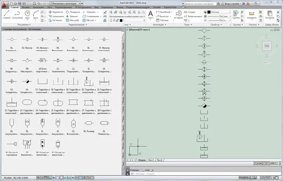The image size is (283, 181).
Task: Click the Создать block button
Action: tap(190, 12)
